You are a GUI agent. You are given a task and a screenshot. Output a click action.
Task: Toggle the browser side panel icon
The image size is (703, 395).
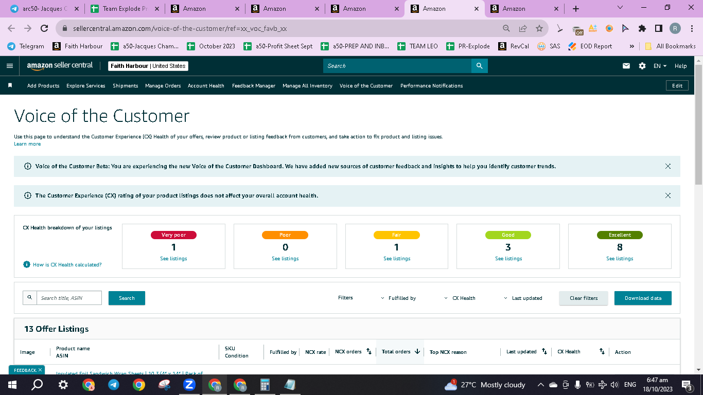coord(658,29)
